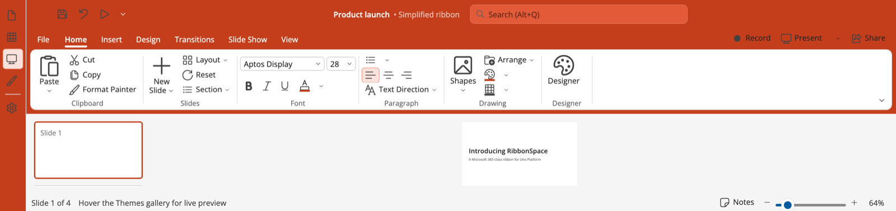The width and height of the screenshot is (896, 211).
Task: Click the Search (Alt+Q) box
Action: 578,15
